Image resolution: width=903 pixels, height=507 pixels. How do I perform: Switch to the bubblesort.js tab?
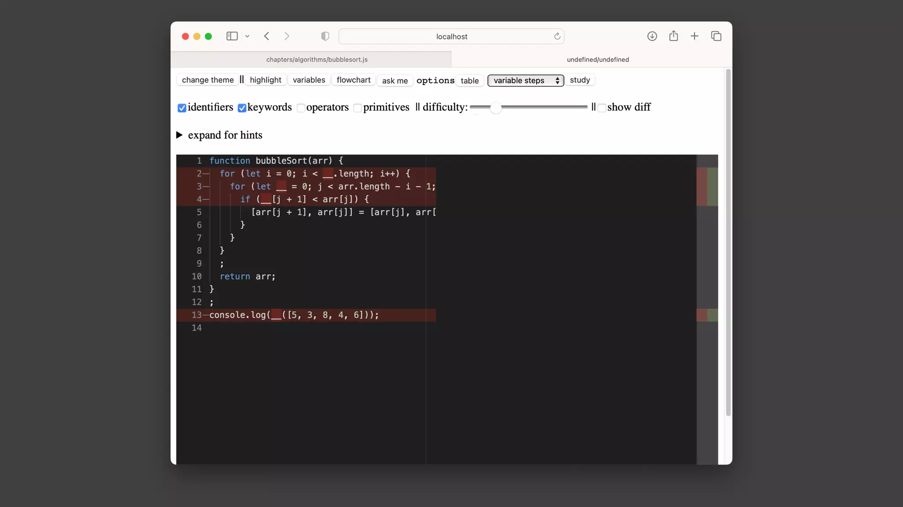[x=317, y=59]
